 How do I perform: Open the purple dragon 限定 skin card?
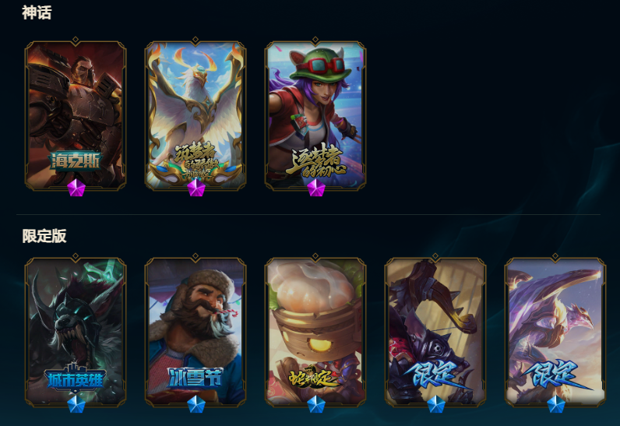555,332
